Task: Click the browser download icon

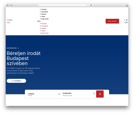Action: pyautogui.click(x=91, y=5)
